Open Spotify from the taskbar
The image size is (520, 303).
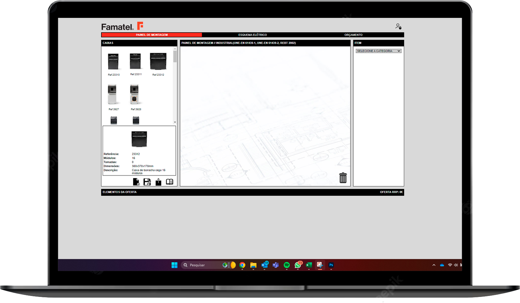click(x=287, y=265)
